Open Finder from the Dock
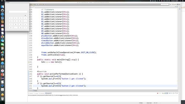This screenshot has width=185, height=104. click(2, 7)
